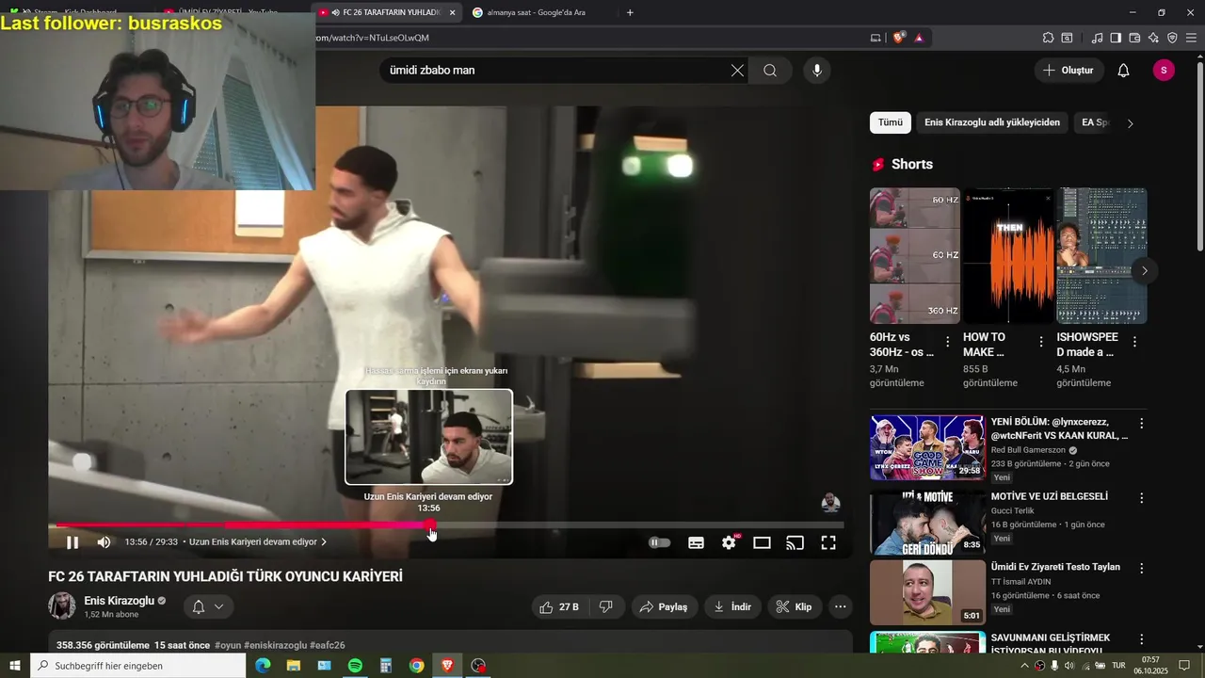Dislike the video
This screenshot has width=1205, height=678.
pyautogui.click(x=606, y=606)
